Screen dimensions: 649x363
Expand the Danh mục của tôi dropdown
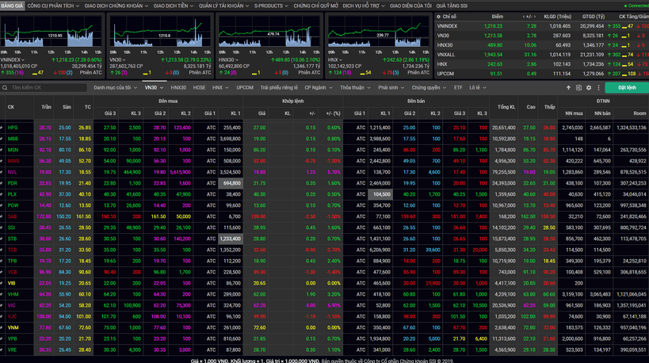115,88
